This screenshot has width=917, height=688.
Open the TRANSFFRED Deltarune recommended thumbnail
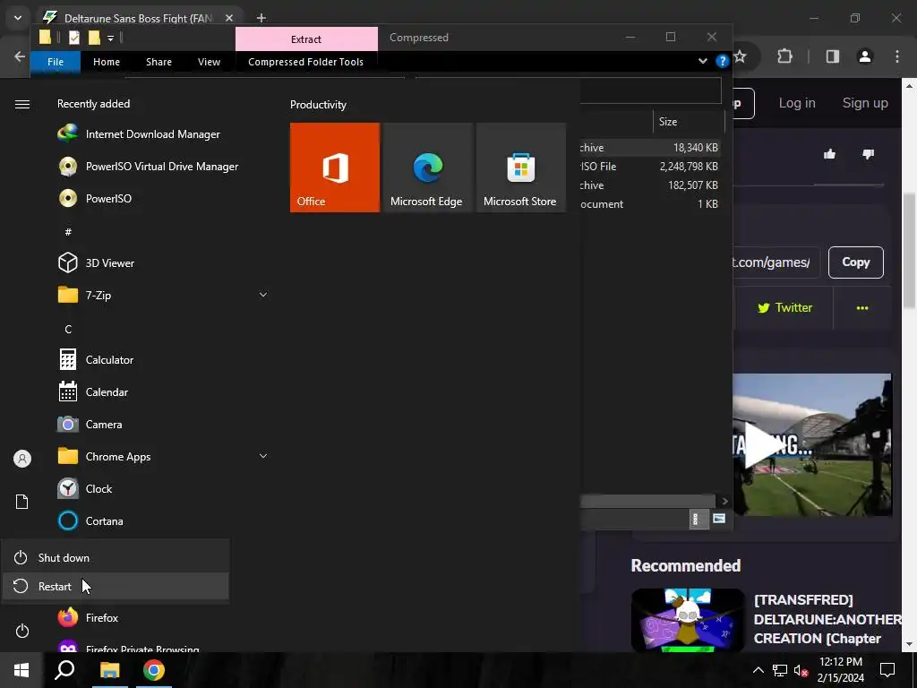click(687, 620)
